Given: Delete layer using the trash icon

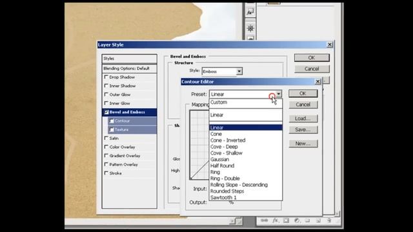Looking at the screenshot, I should pos(329,220).
